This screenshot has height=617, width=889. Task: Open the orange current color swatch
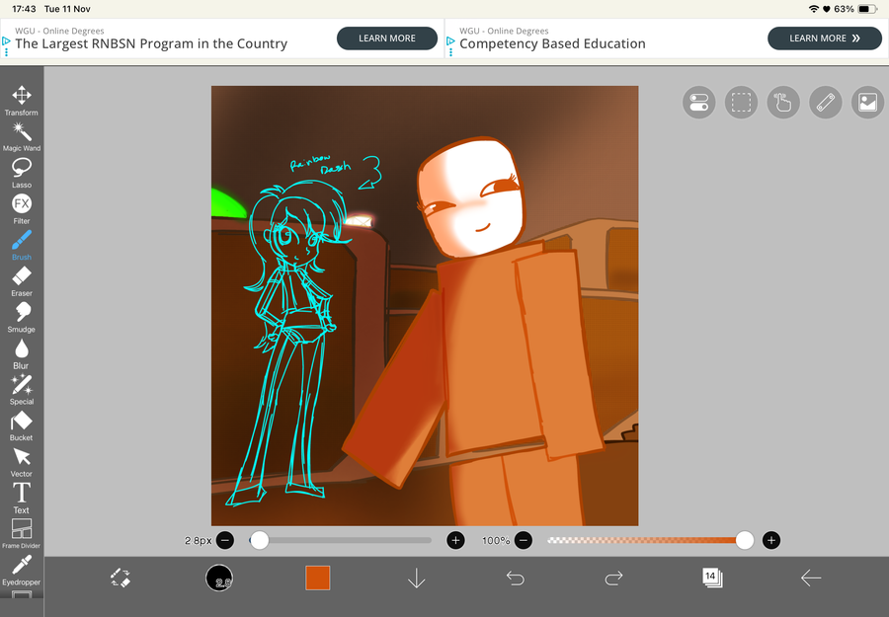(317, 578)
